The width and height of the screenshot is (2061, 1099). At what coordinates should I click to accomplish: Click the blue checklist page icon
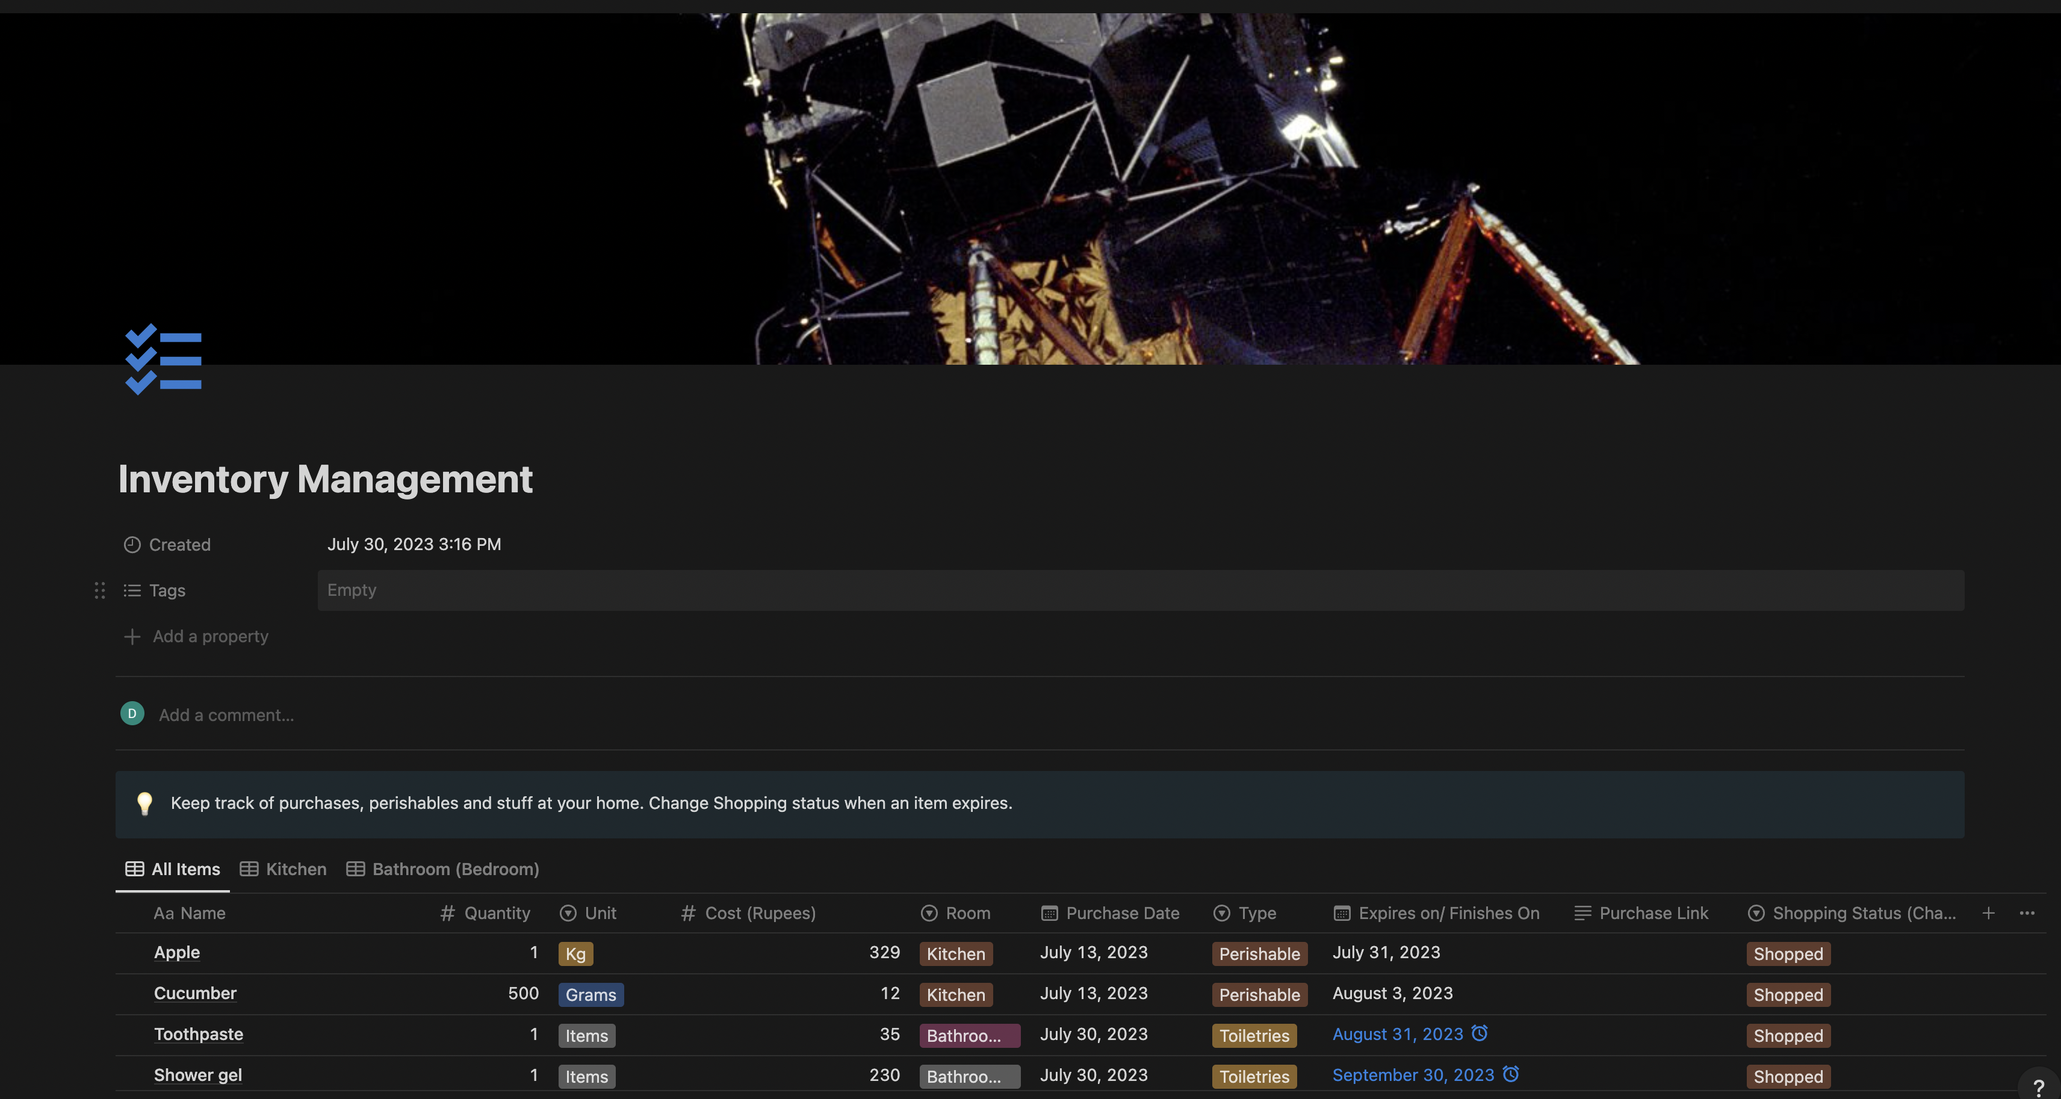coord(163,359)
